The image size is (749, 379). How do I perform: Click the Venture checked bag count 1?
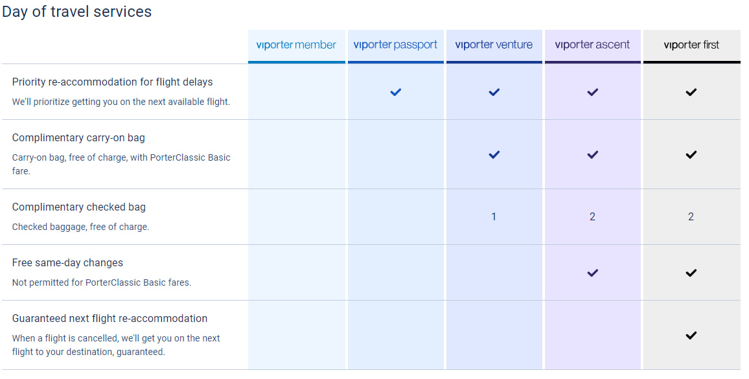click(x=494, y=216)
